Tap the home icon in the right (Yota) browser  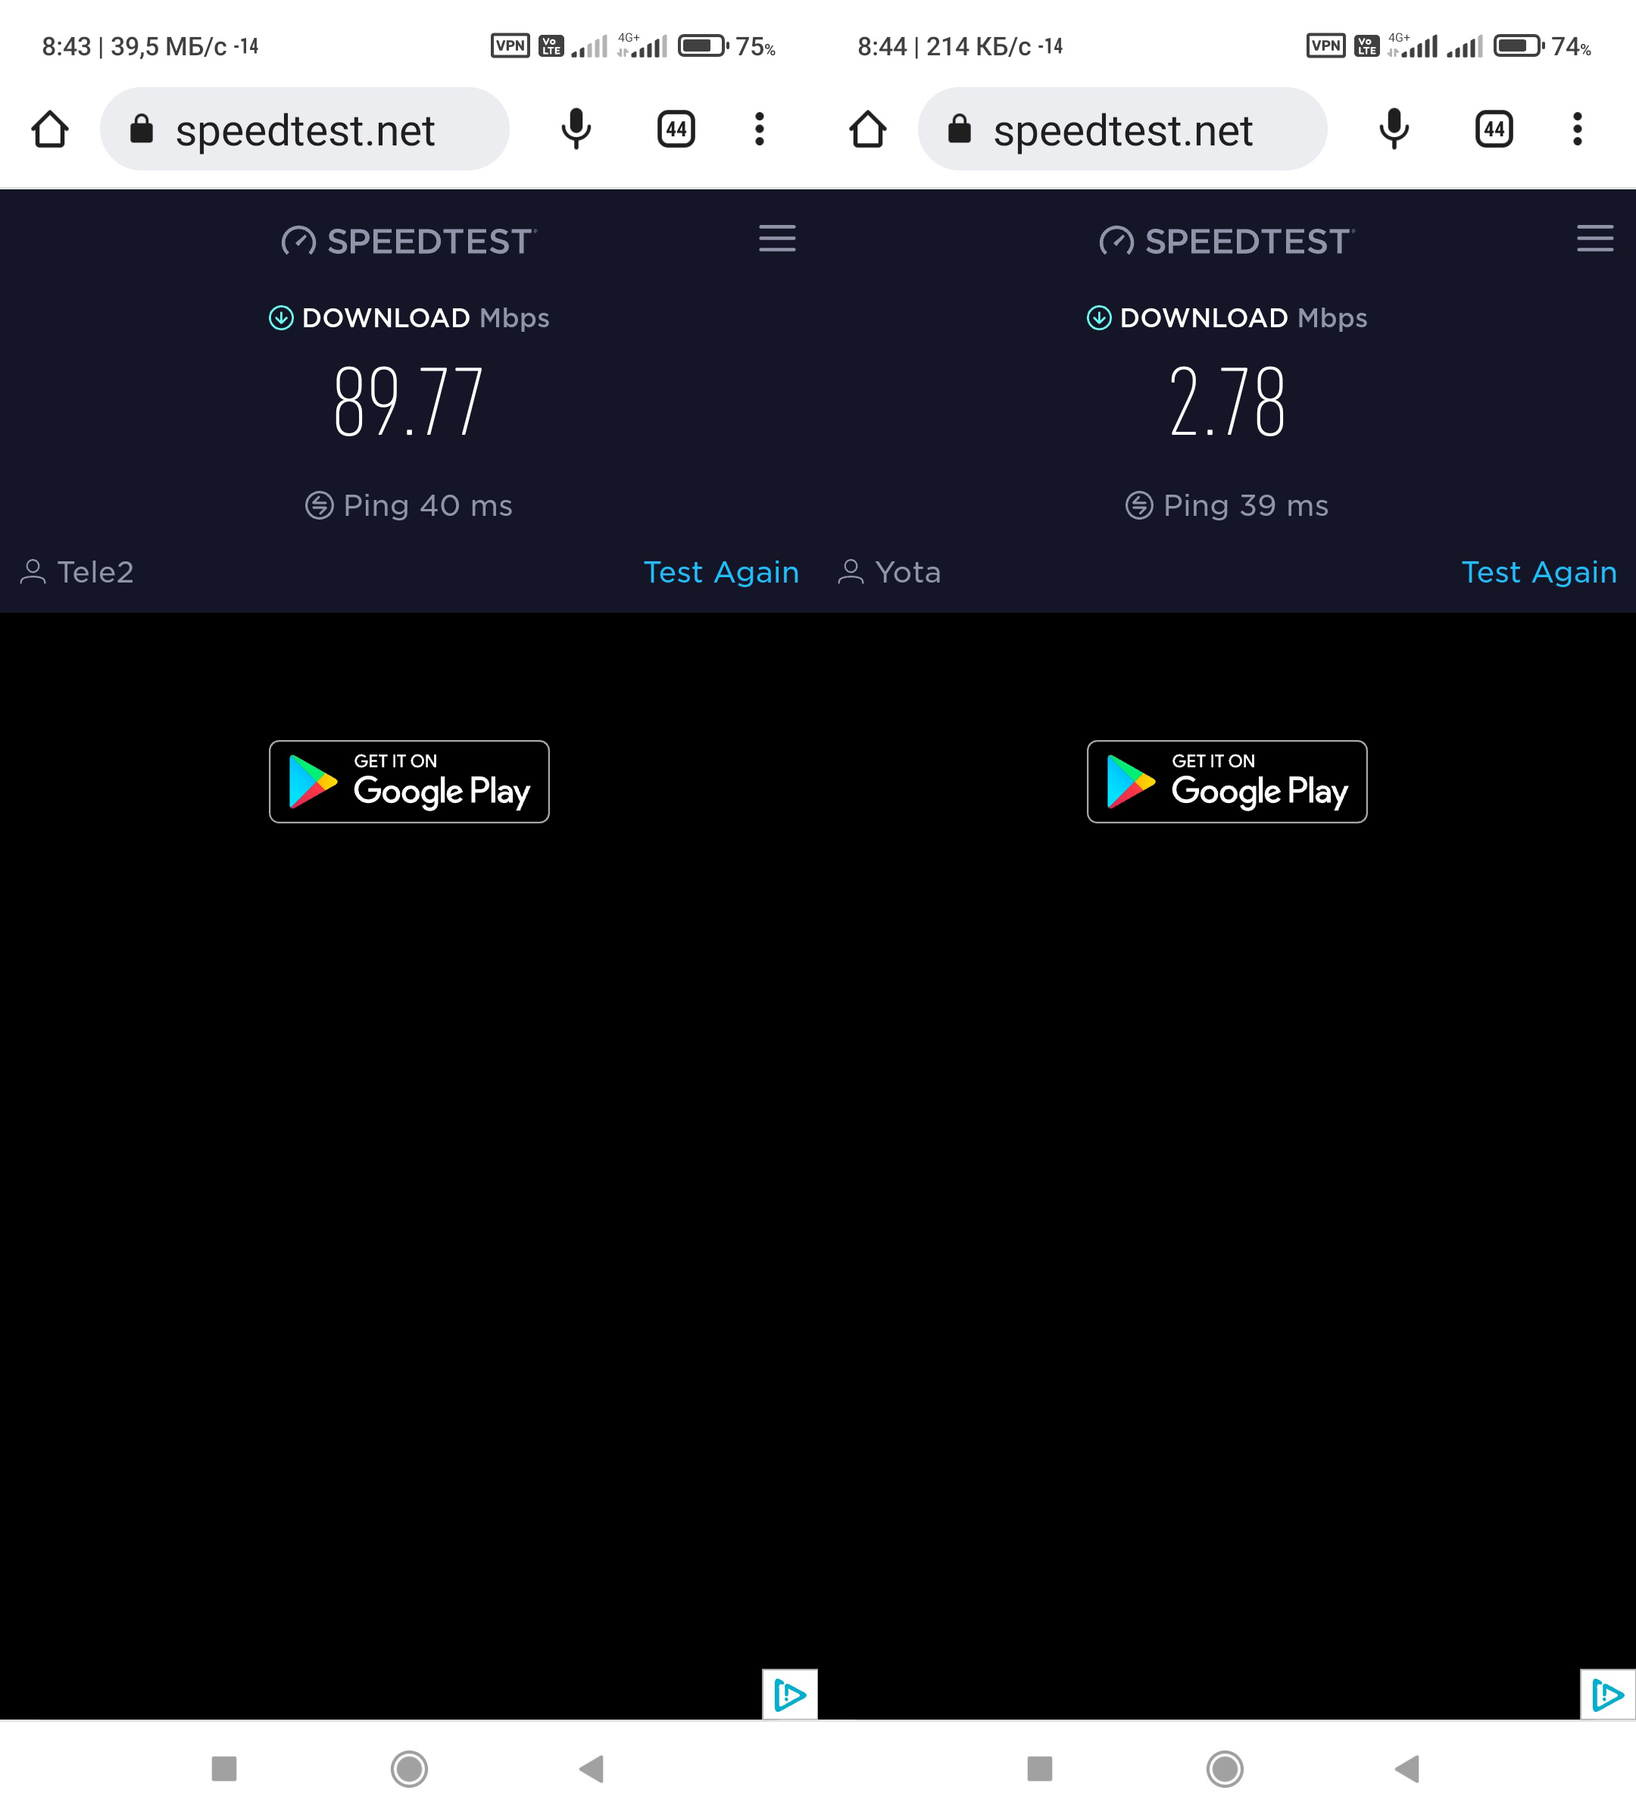pos(868,129)
